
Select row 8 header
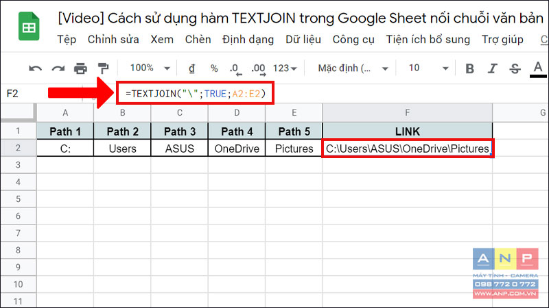[x=18, y=250]
